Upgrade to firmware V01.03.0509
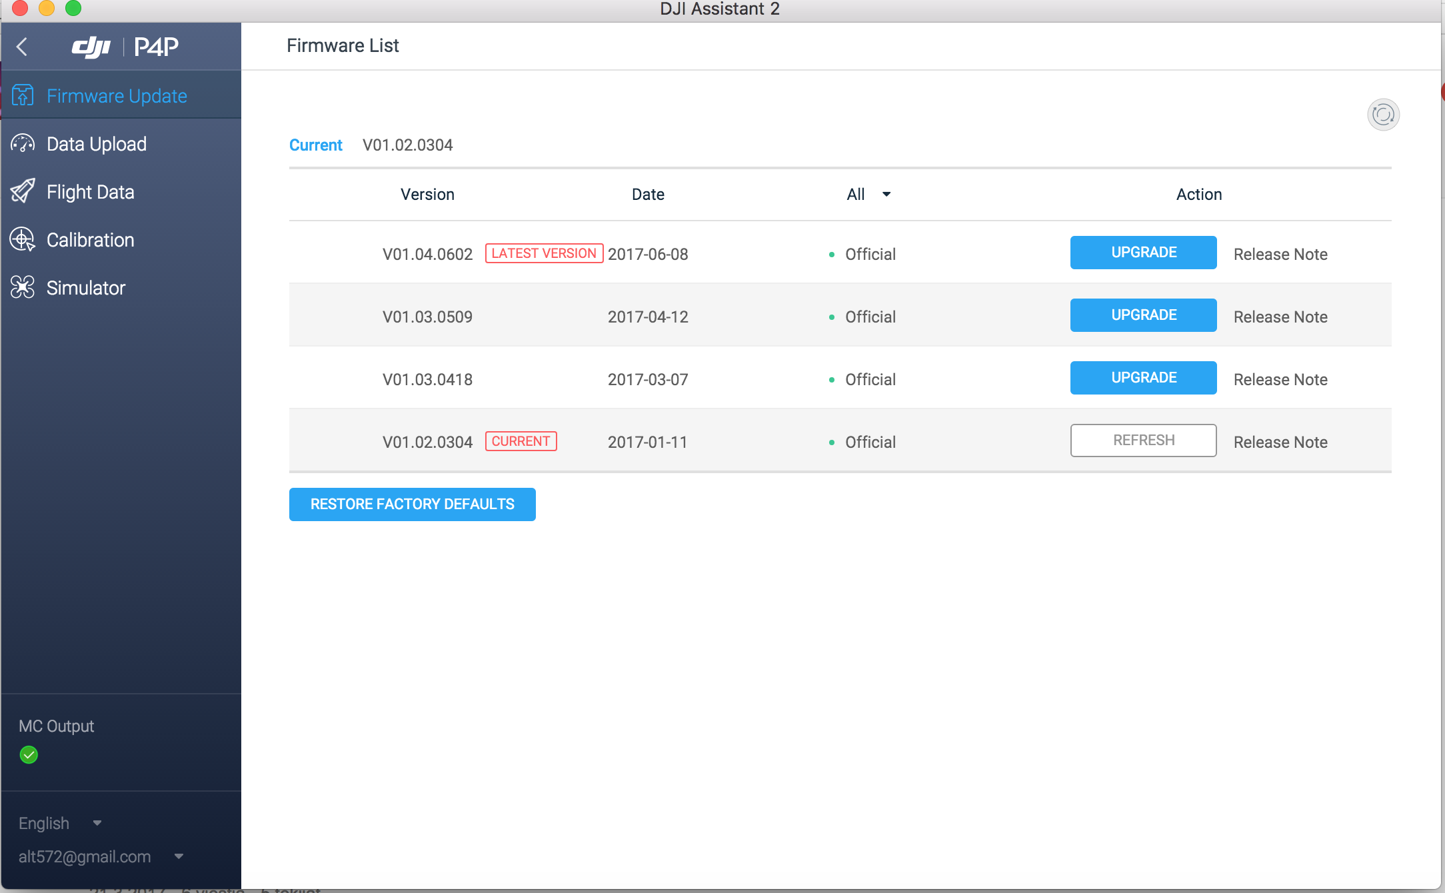 coord(1143,315)
